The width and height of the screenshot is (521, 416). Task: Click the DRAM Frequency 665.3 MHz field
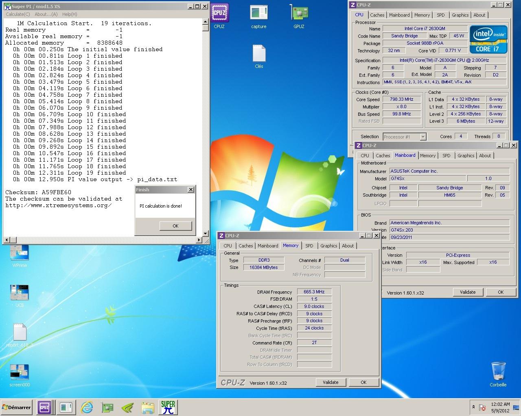pyautogui.click(x=314, y=292)
